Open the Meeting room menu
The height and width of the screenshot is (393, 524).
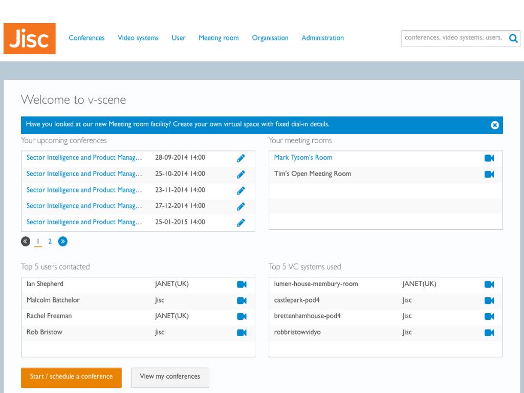[219, 38]
